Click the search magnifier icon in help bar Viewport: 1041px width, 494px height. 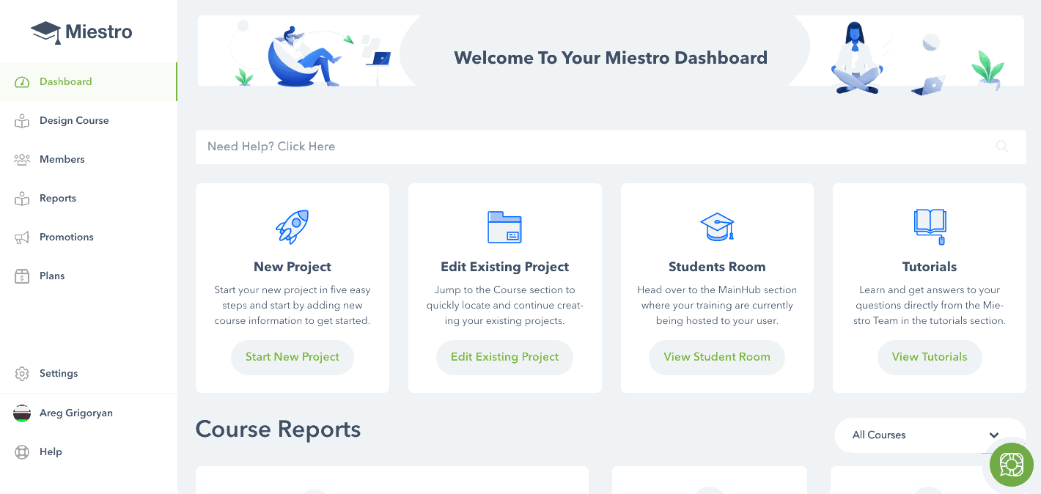point(1002,147)
